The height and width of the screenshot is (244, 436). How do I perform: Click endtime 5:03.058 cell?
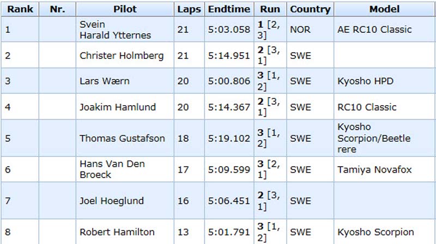tap(229, 29)
